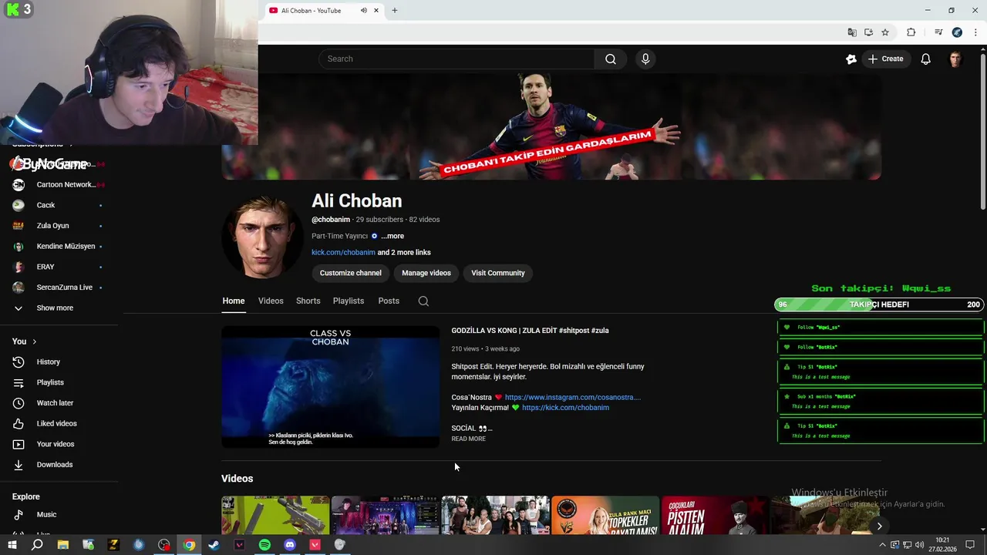Open 'and 2 more links' list
The image size is (987, 555).
404,253
